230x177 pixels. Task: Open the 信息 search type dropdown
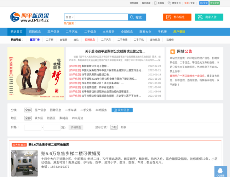70,17
